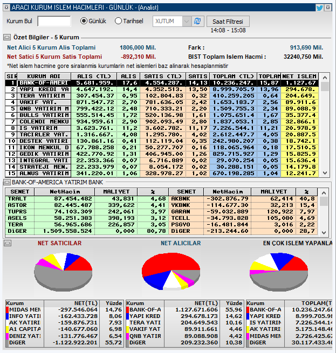
Task: Collapse the pie charts section
Action: click(x=8, y=243)
